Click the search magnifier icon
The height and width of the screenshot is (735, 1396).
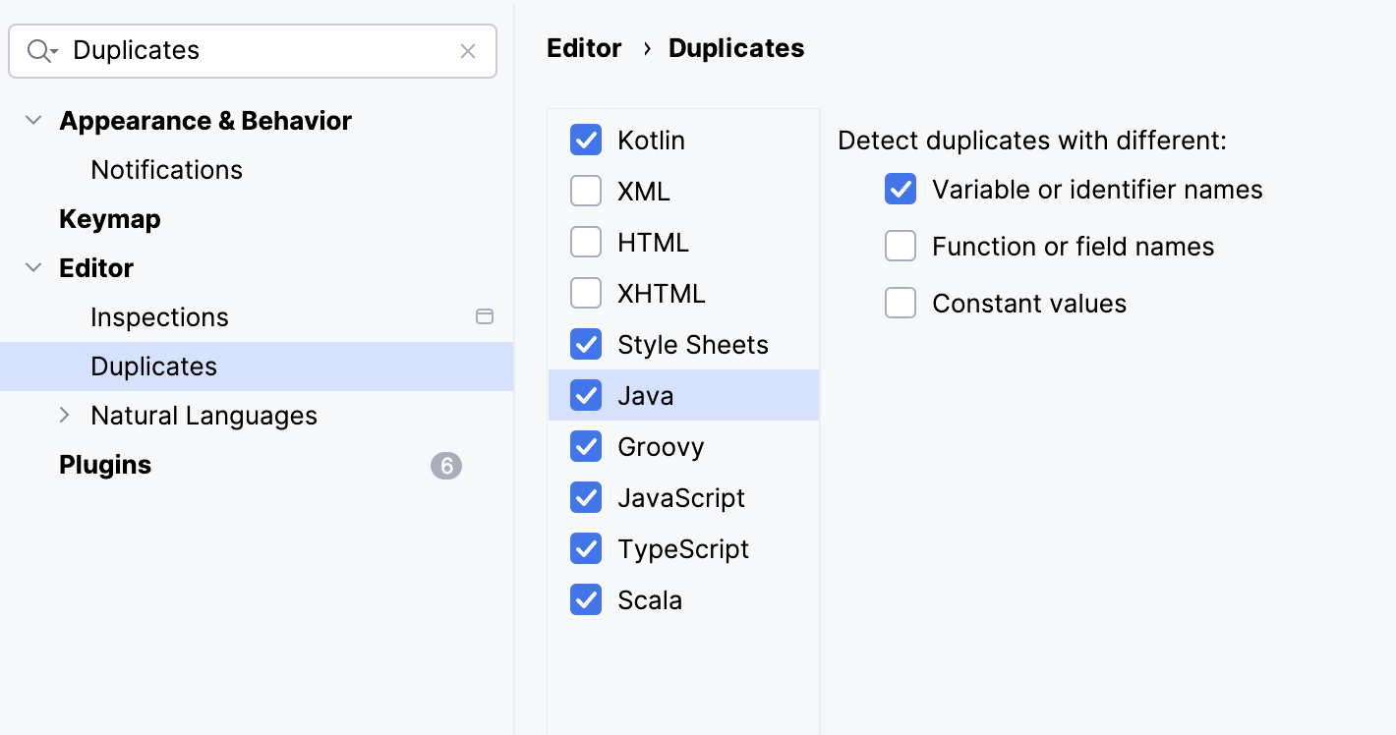click(39, 51)
